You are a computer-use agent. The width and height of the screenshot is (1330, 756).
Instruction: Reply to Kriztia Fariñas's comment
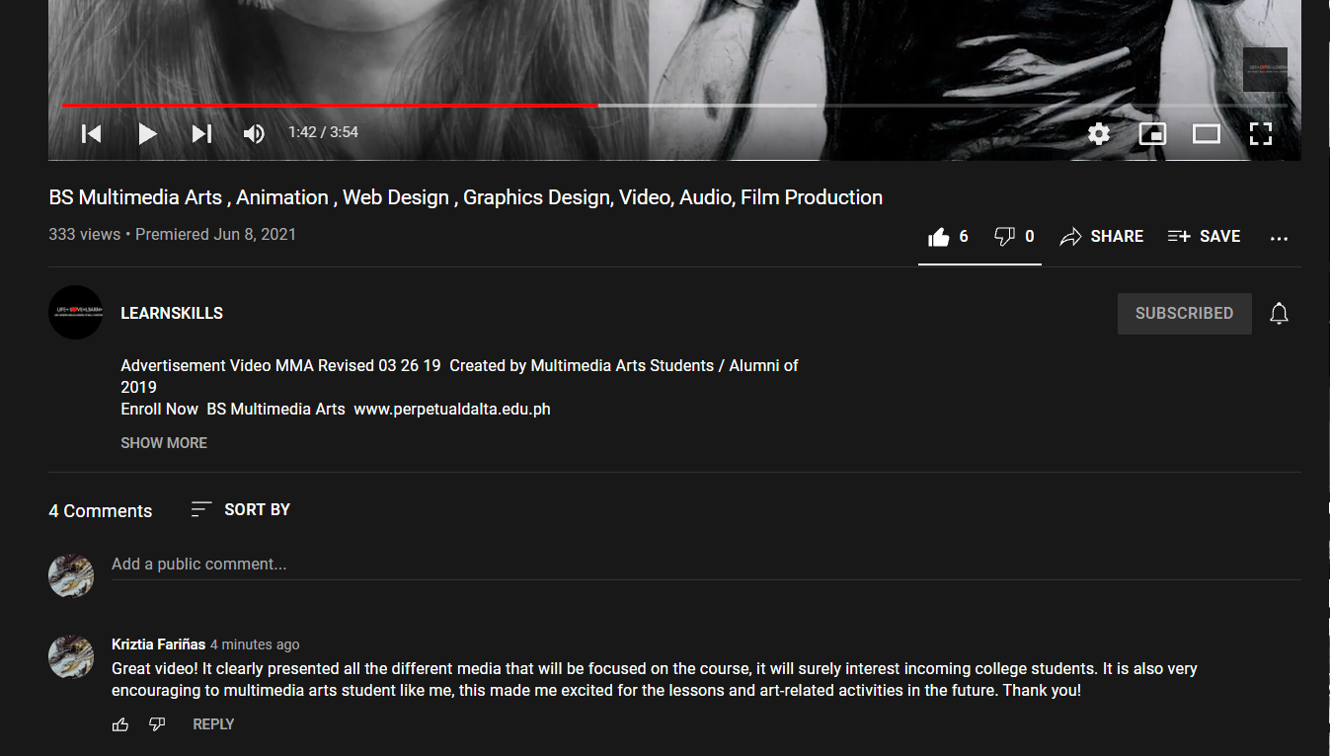coord(213,724)
